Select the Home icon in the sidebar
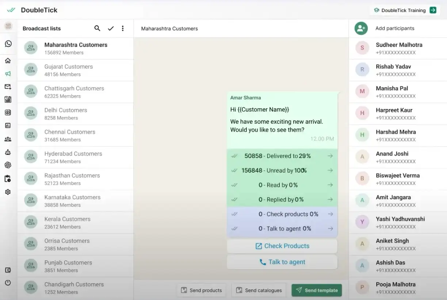Image resolution: width=447 pixels, height=300 pixels. click(x=8, y=61)
